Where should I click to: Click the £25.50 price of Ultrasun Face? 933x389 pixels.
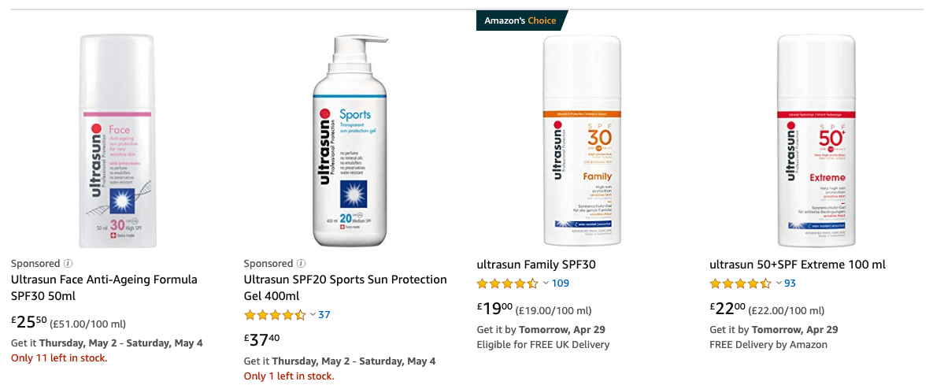pos(28,322)
